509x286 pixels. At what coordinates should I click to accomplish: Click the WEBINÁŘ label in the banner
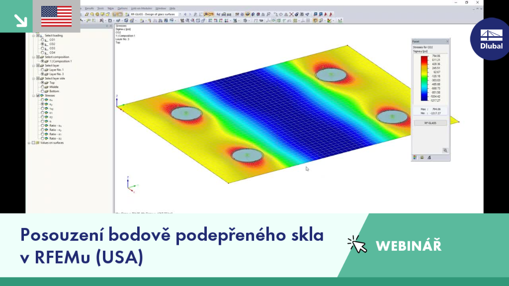409,246
